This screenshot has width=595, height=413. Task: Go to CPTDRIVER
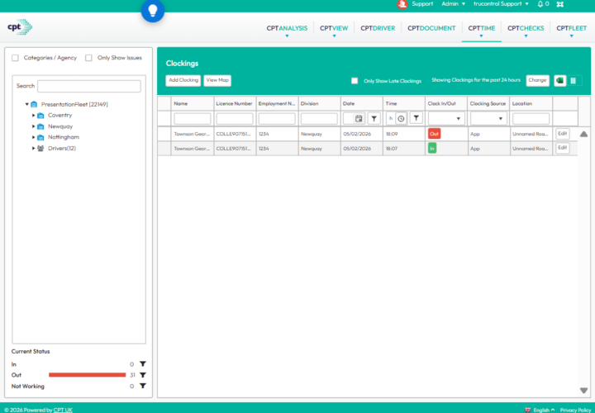click(x=378, y=28)
